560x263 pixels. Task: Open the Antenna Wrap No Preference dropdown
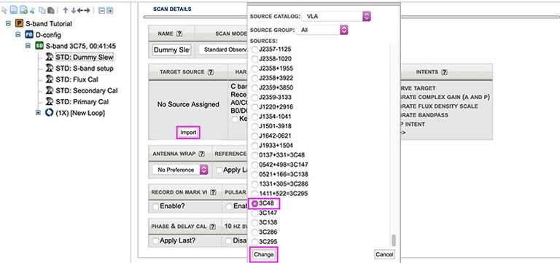(179, 170)
